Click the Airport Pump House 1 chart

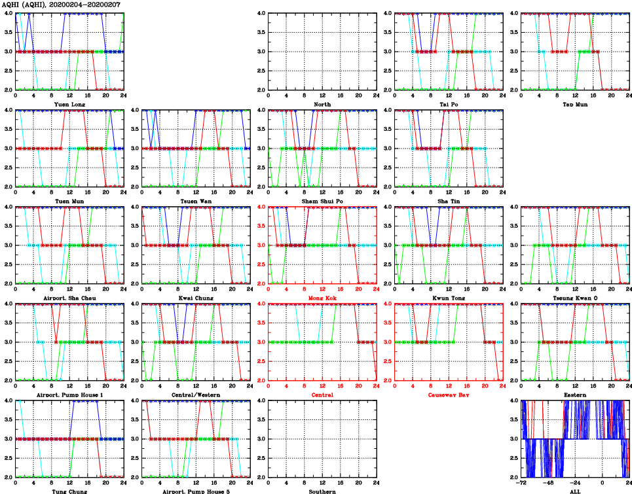(69, 342)
